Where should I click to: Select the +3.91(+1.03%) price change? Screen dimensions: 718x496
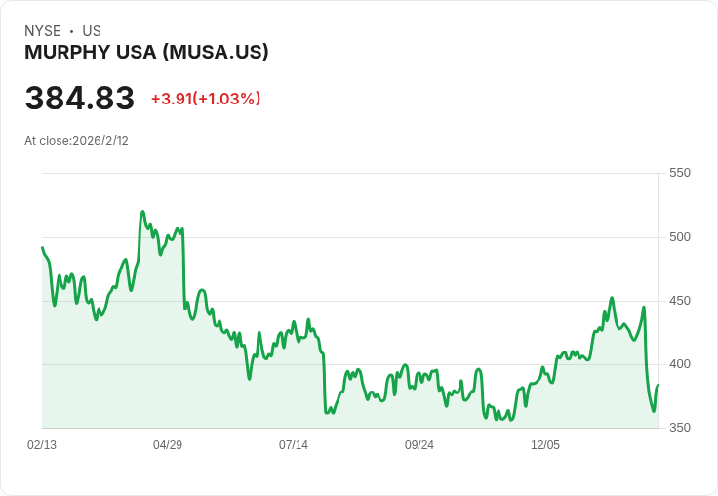[x=205, y=99]
